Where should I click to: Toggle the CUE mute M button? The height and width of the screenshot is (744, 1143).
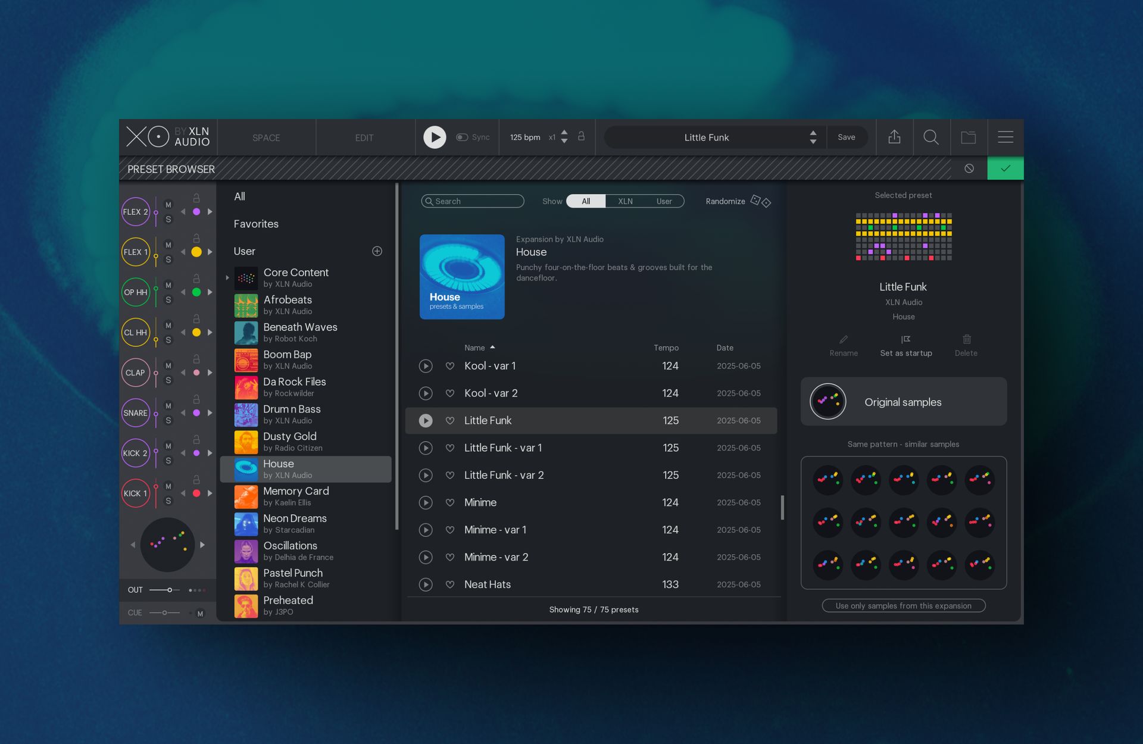pyautogui.click(x=200, y=614)
